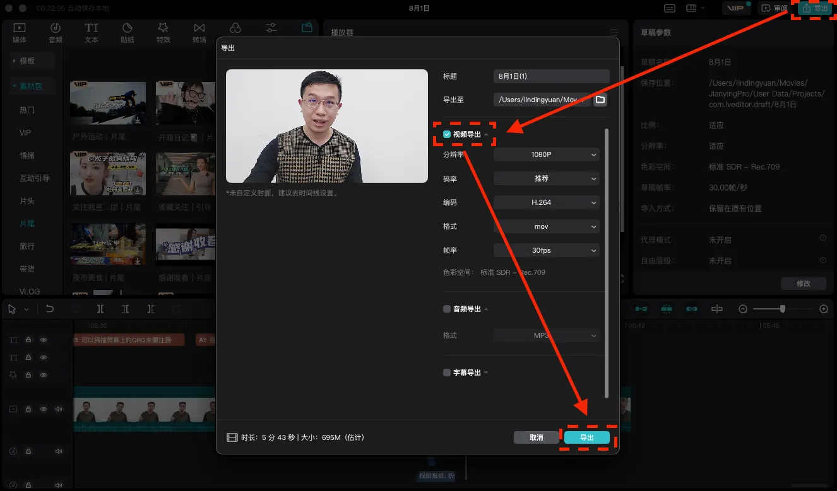Select the 情绪 category

[27, 155]
